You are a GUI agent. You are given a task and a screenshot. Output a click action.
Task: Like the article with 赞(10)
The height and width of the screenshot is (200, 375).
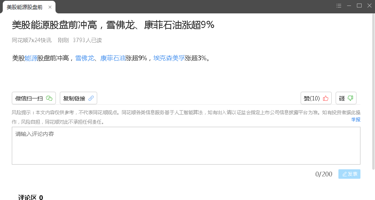(x=316, y=98)
